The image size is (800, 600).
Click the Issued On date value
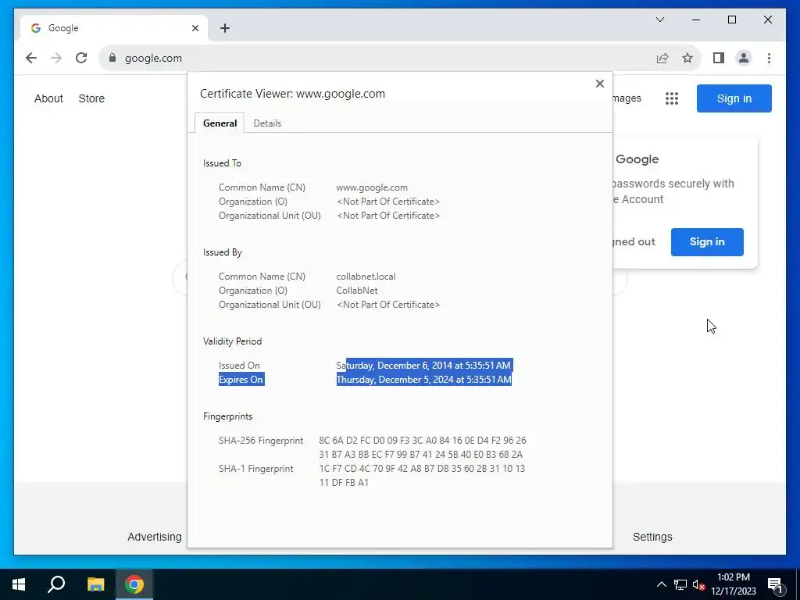(423, 366)
